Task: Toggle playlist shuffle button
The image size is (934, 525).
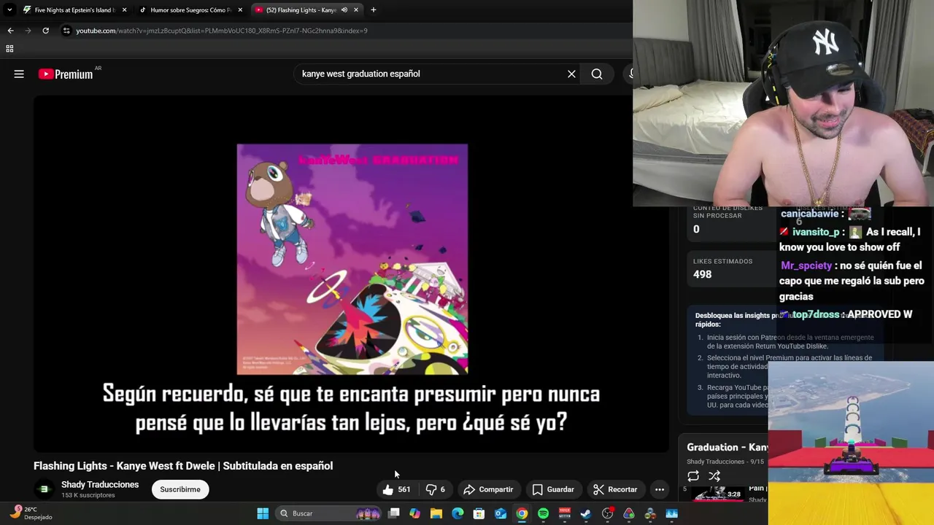Action: coord(714,476)
